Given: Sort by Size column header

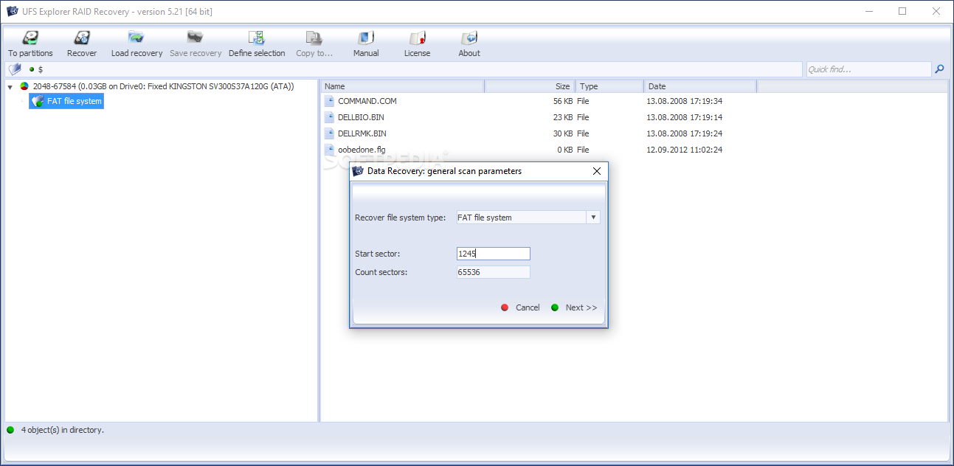Looking at the screenshot, I should [x=530, y=86].
